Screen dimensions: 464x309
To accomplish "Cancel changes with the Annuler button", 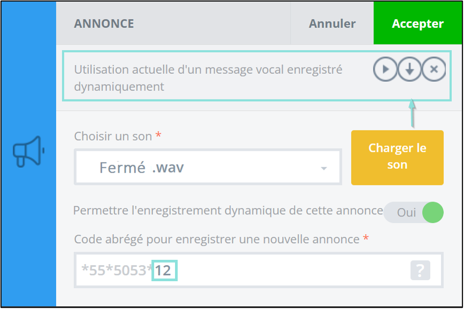I will click(x=332, y=24).
